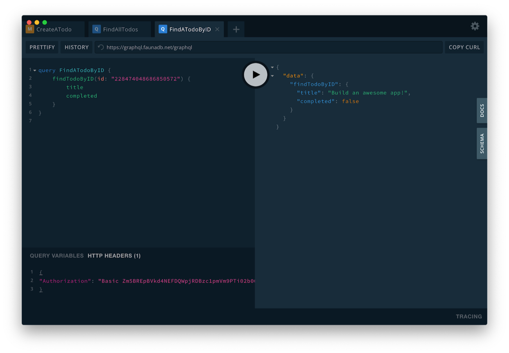Click the "Authorization" header key
The height and width of the screenshot is (353, 509).
[65, 281]
